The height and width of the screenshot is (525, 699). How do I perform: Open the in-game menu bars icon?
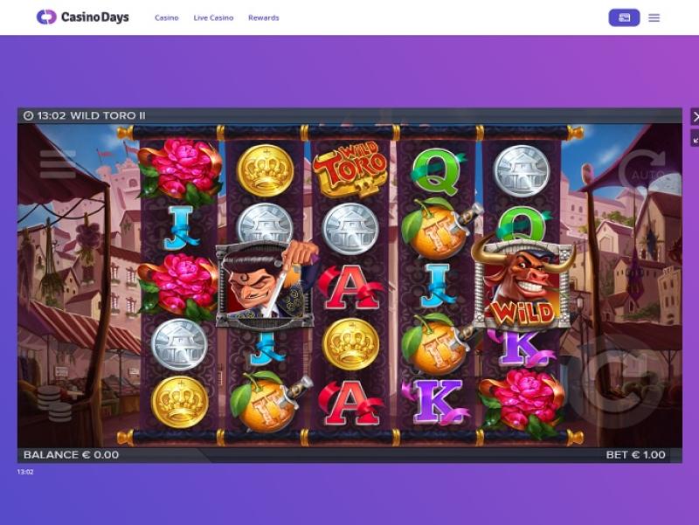(58, 164)
